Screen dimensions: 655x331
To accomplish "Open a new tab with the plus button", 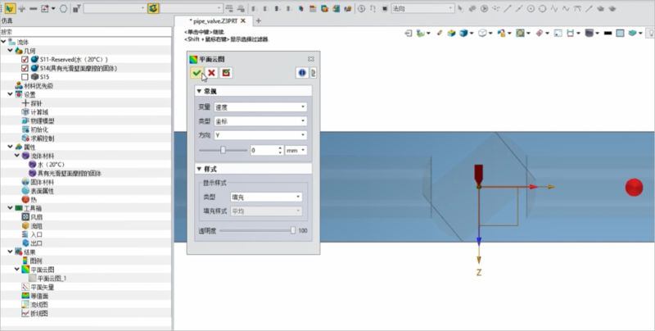I will 259,20.
